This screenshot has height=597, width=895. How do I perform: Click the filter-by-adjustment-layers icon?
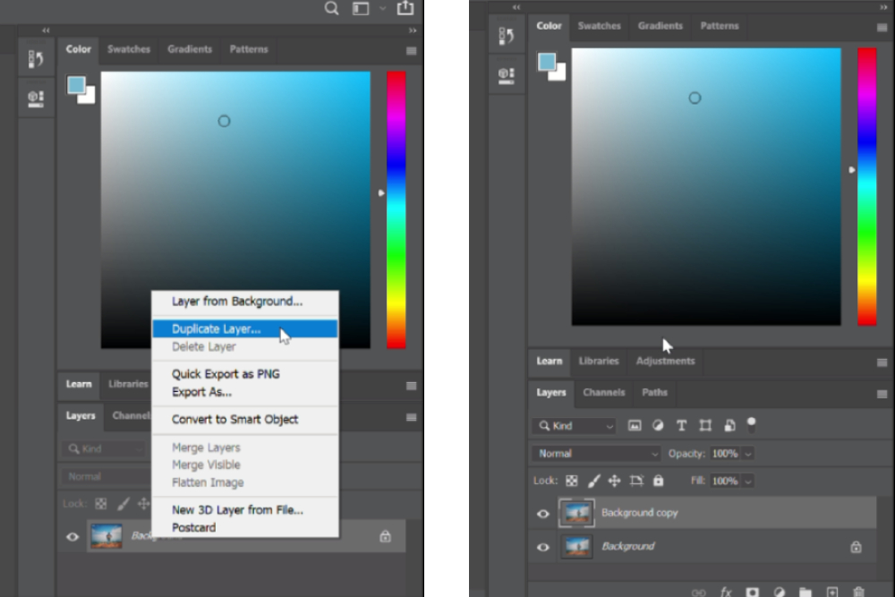coord(658,426)
